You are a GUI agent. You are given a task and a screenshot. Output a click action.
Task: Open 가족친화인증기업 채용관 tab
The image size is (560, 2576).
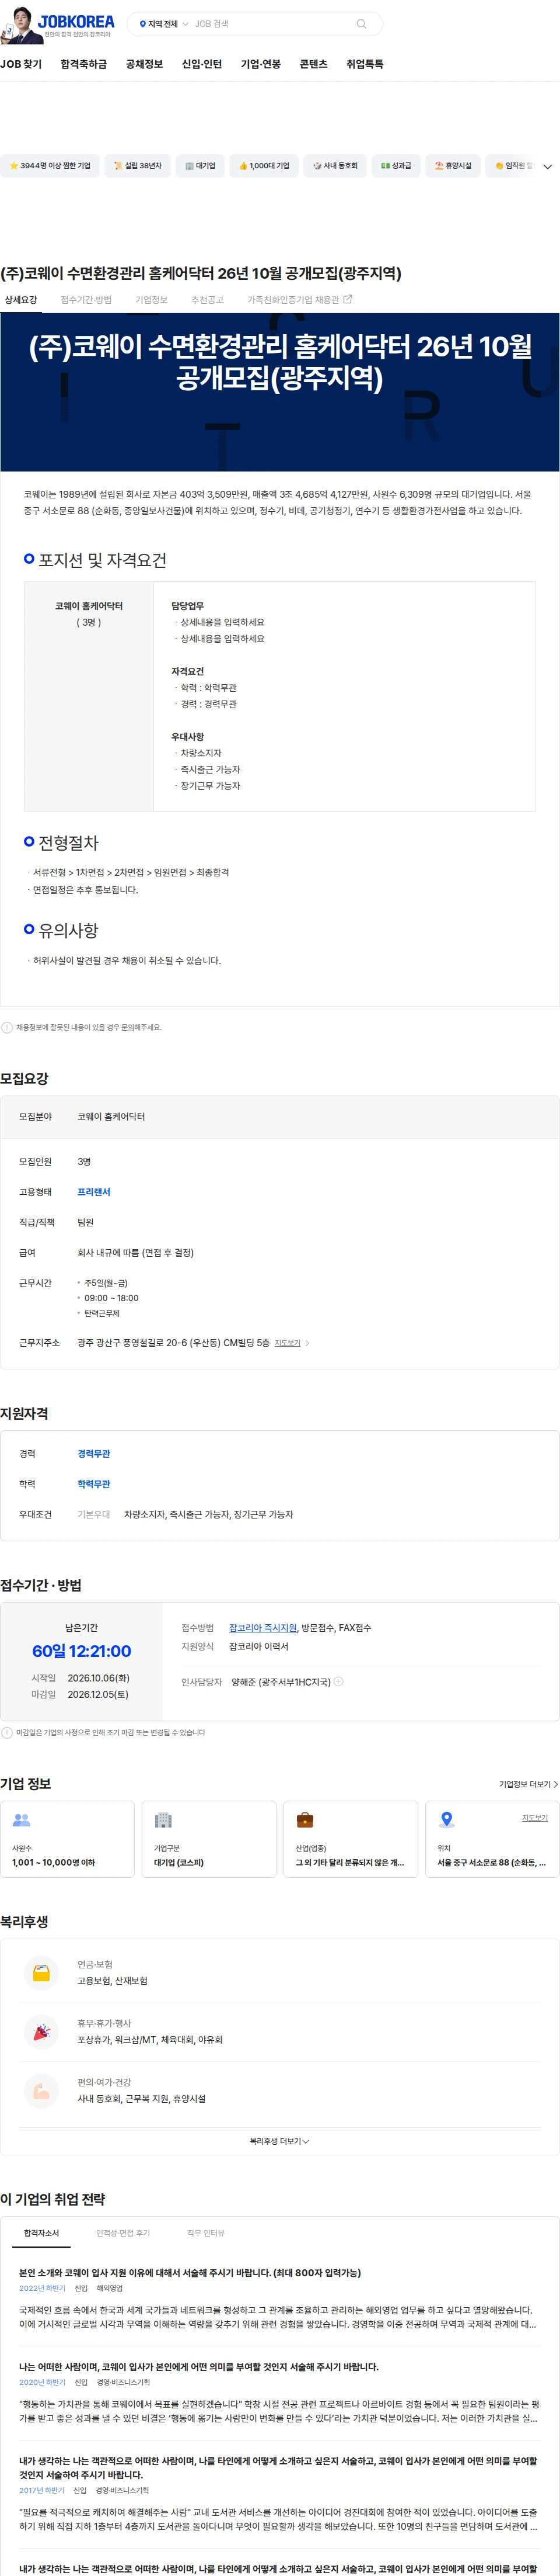[x=299, y=300]
